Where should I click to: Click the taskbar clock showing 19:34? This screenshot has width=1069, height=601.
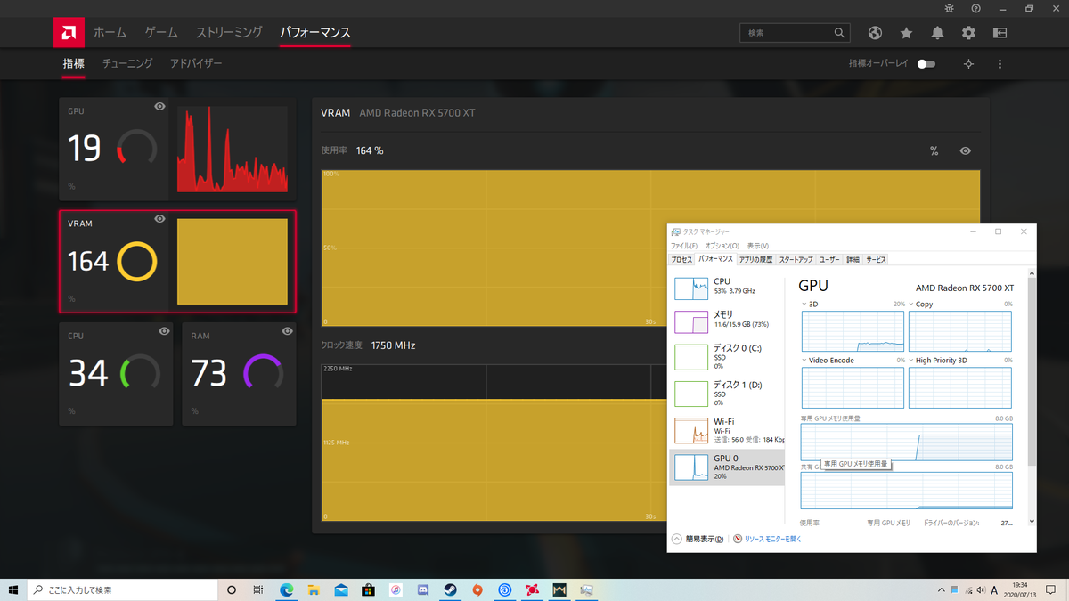coord(1021,589)
